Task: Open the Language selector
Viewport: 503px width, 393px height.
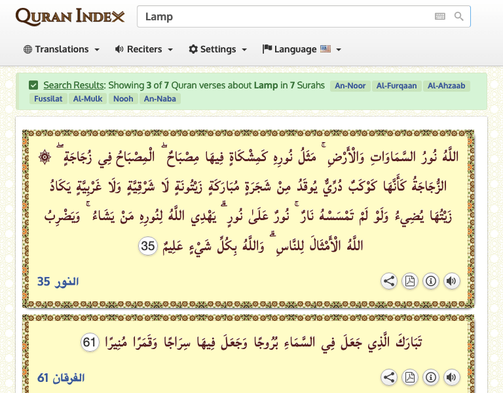Action: [302, 49]
